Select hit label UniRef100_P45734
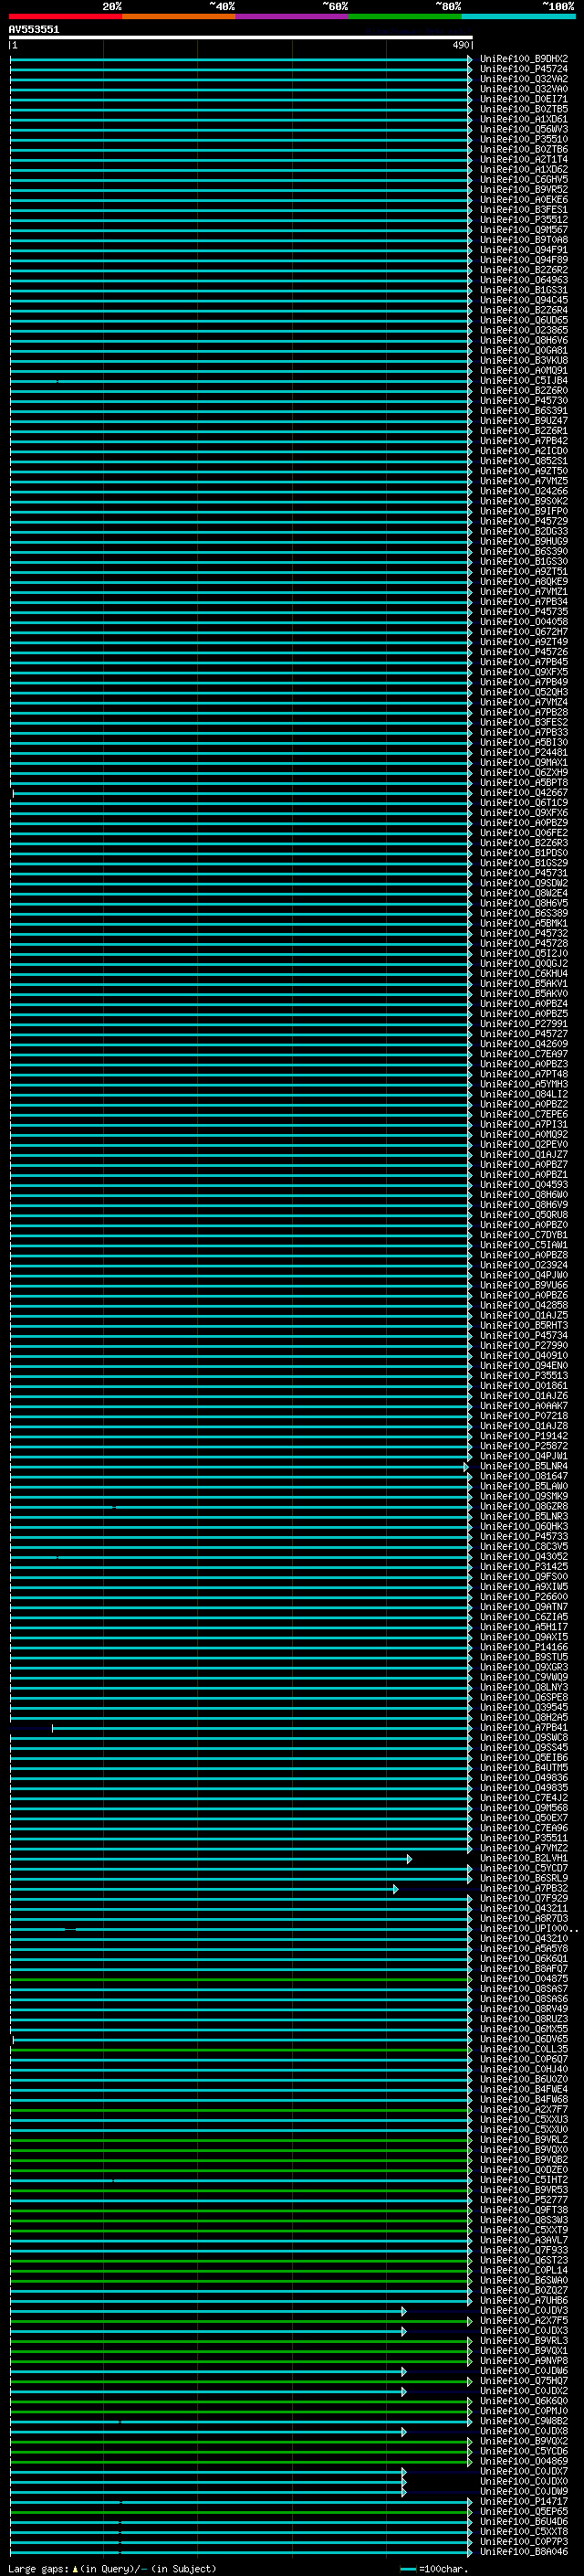Image resolution: width=584 pixels, height=2576 pixels. pos(524,1335)
